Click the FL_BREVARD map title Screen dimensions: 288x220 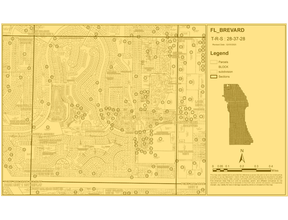pos(227,30)
